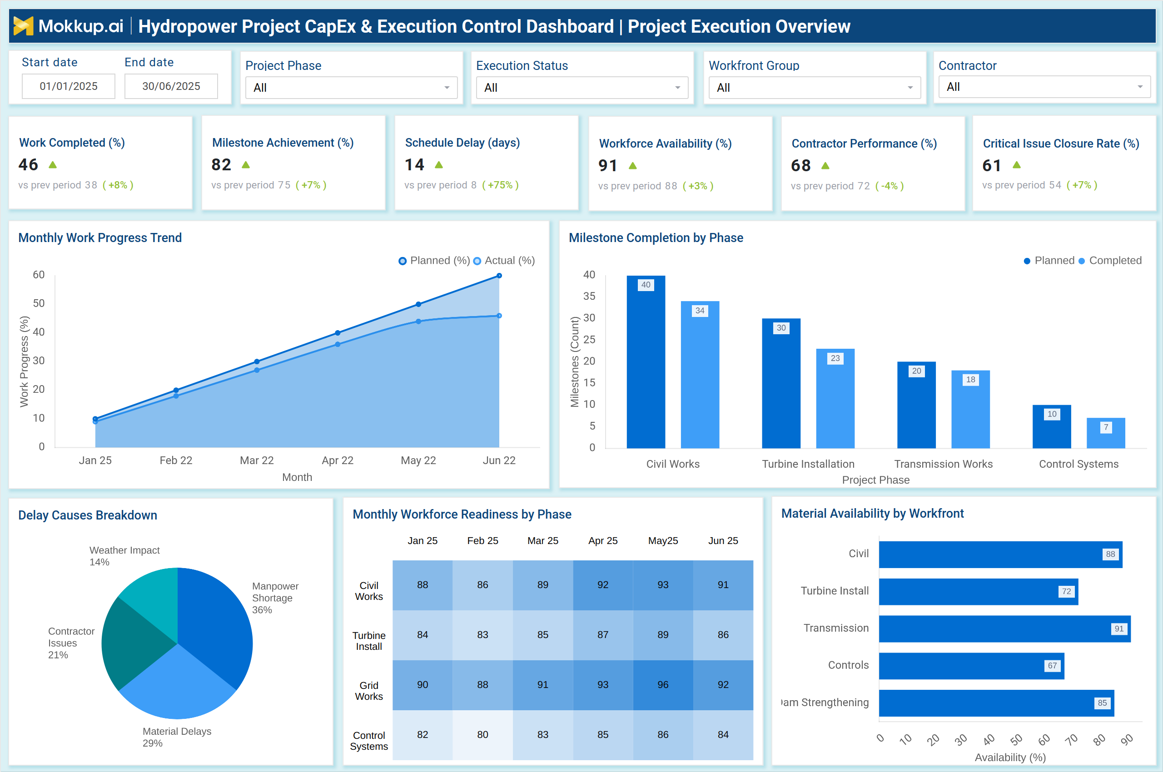Select the Transmission availability bar labeled 91
This screenshot has width=1163, height=772.
[1005, 629]
